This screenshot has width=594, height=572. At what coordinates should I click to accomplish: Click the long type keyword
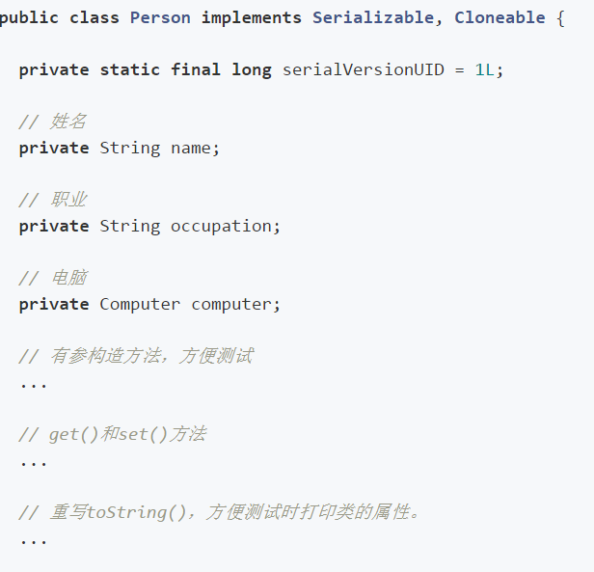coord(252,70)
